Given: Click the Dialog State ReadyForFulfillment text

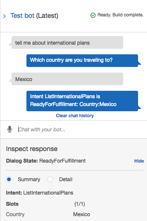Looking at the screenshot, I should pyautogui.click(x=46, y=161).
